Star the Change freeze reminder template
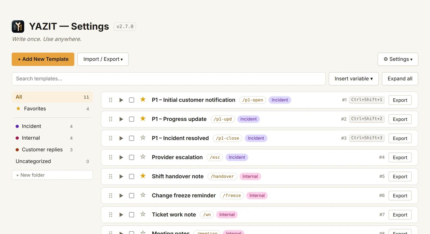The width and height of the screenshot is (430, 234). point(143,195)
